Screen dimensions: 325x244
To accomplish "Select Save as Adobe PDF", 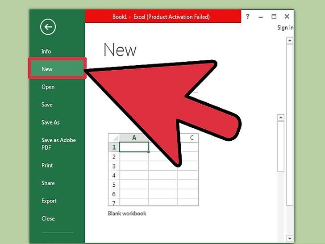I will click(58, 143).
